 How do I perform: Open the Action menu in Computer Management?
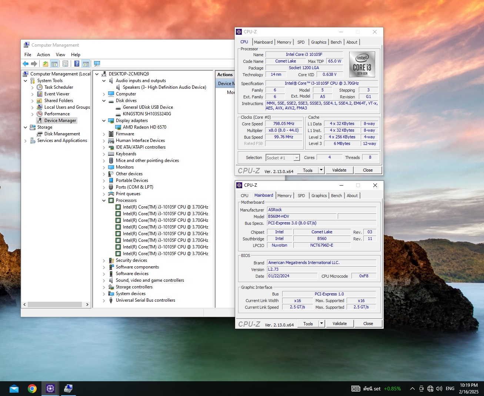click(x=43, y=54)
